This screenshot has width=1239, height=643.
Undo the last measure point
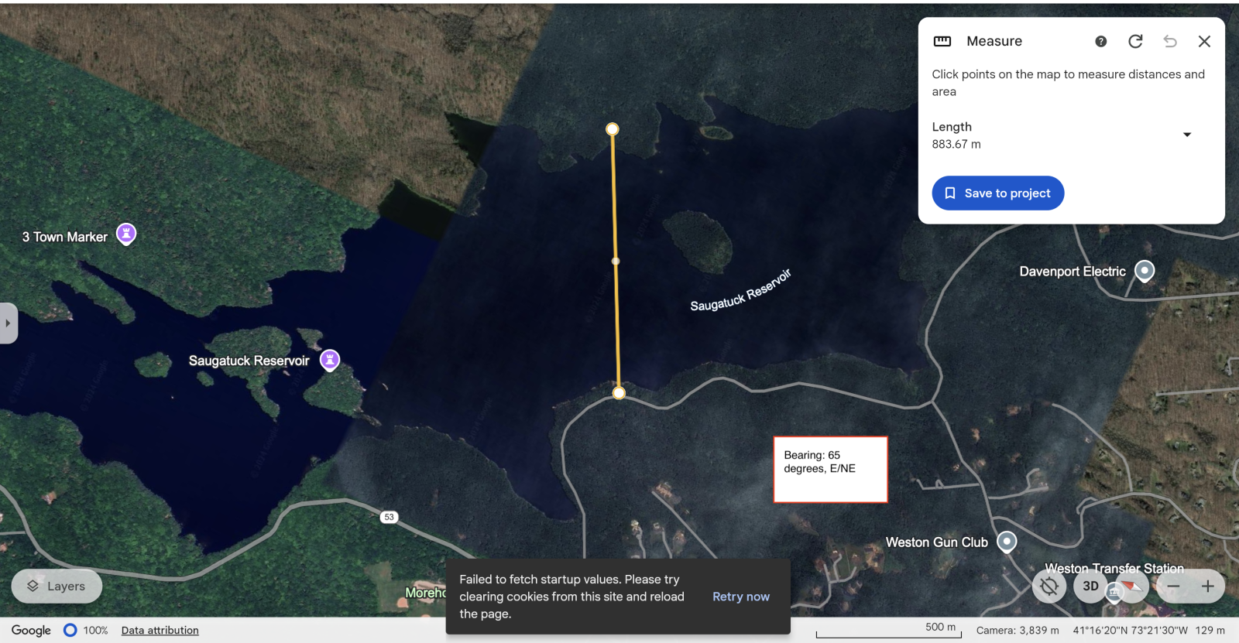pos(1170,42)
